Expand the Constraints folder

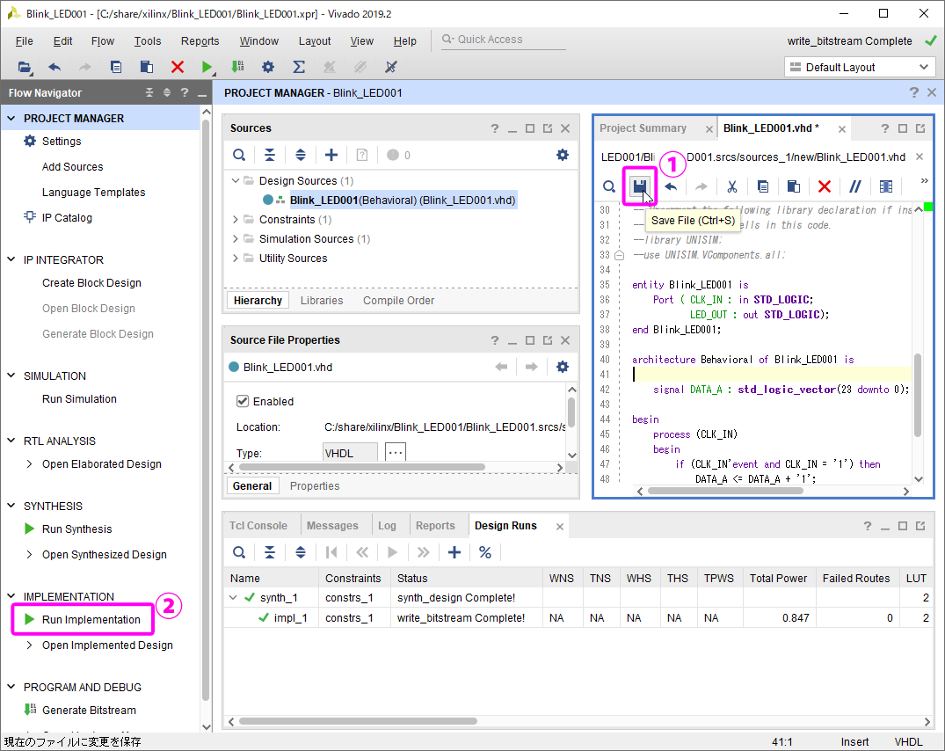click(236, 220)
